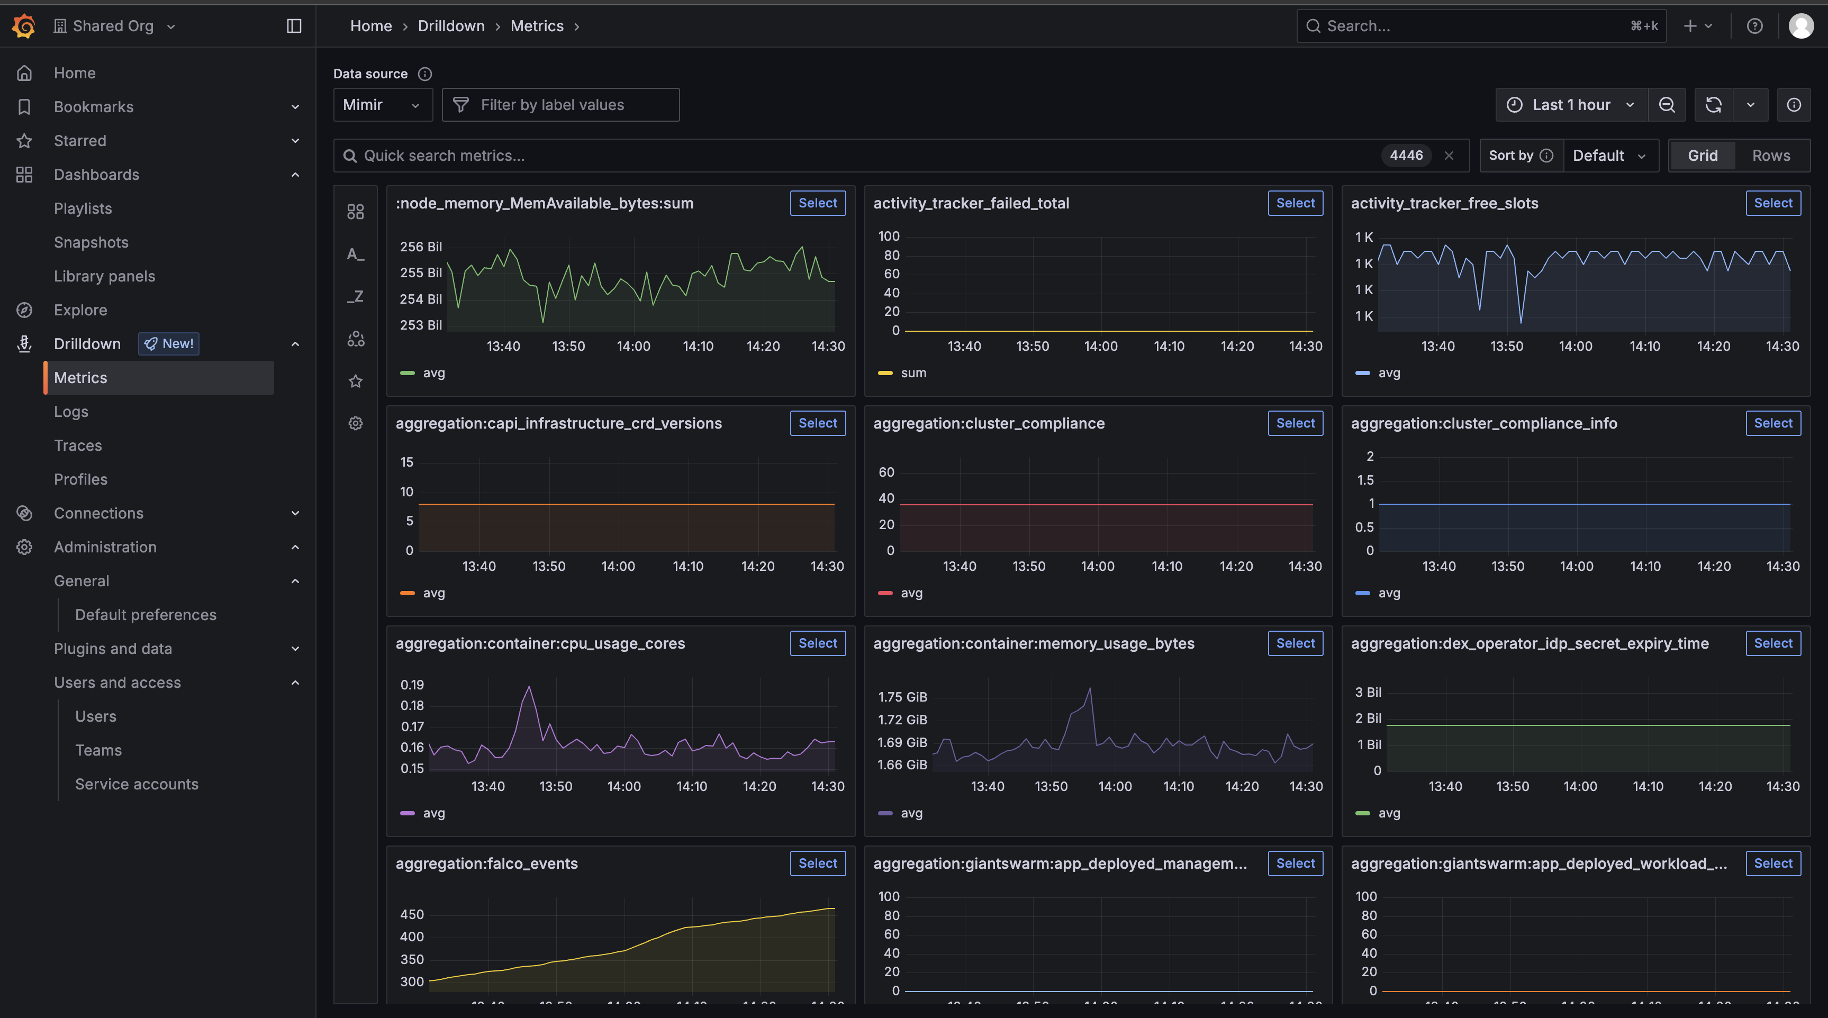The width and height of the screenshot is (1828, 1018).
Task: Switch to the Logs drilldown page
Action: 70,412
